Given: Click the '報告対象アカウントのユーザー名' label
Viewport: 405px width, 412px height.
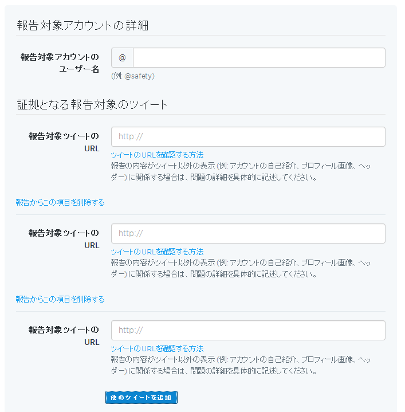Looking at the screenshot, I should click(60, 63).
